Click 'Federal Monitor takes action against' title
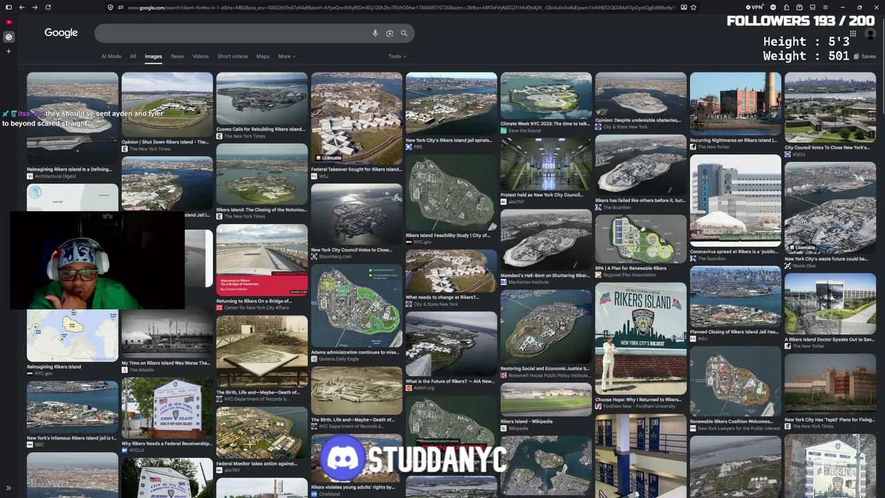Viewport: 885px width, 498px height. [x=257, y=463]
